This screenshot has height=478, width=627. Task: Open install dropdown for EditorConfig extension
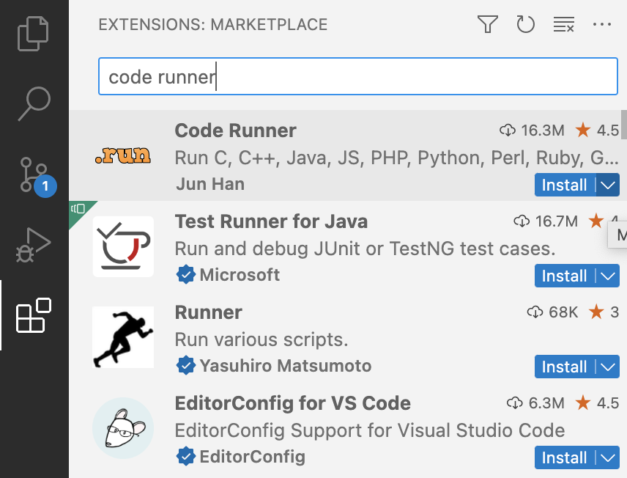[x=607, y=458]
